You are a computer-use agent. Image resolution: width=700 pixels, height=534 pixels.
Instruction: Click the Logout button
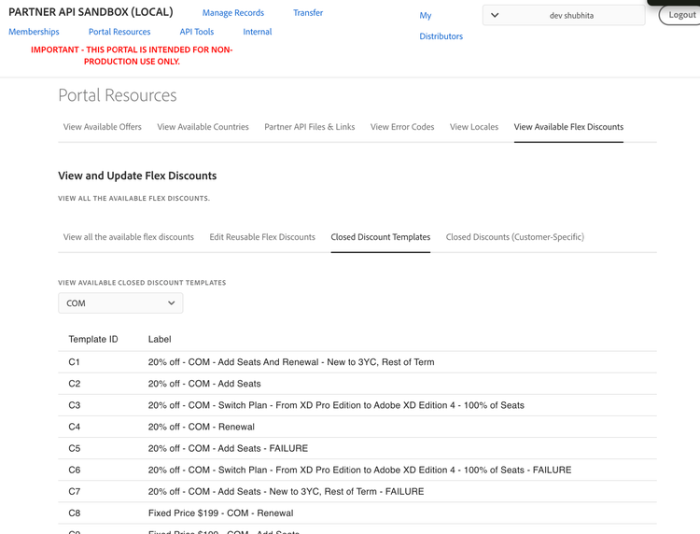679,15
